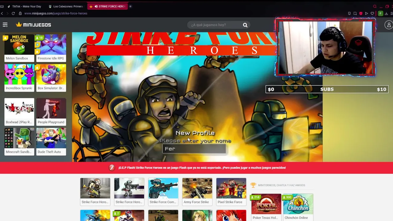Click the Poker 218 players badge

(255, 197)
